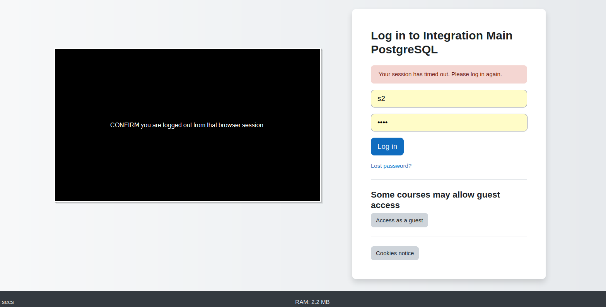Open the Cookies notice
Viewport: 606px width, 307px height.
(394, 253)
